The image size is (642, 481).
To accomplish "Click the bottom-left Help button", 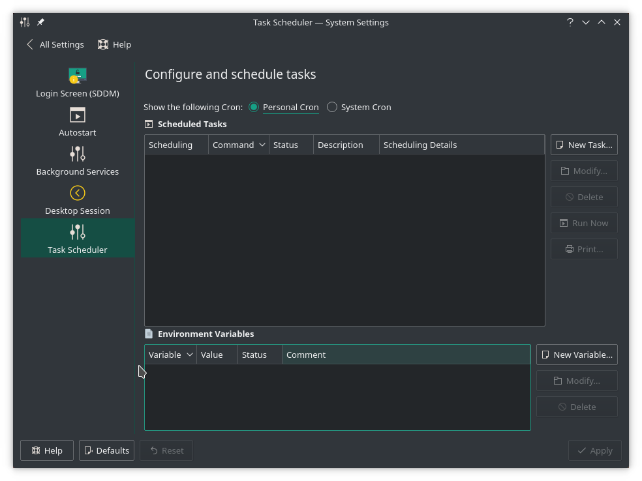I will pos(47,450).
